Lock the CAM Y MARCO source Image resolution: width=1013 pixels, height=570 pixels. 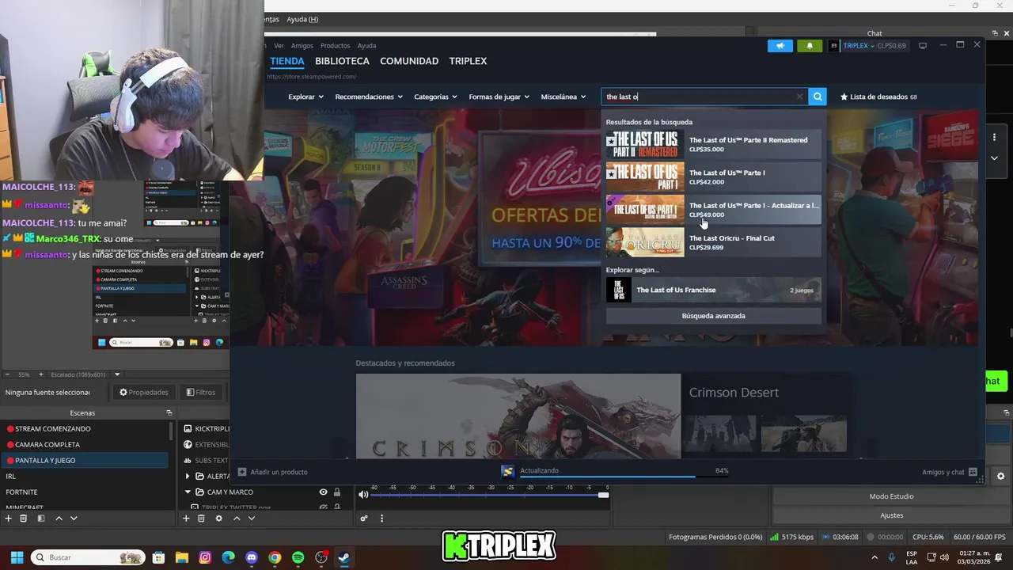point(337,492)
